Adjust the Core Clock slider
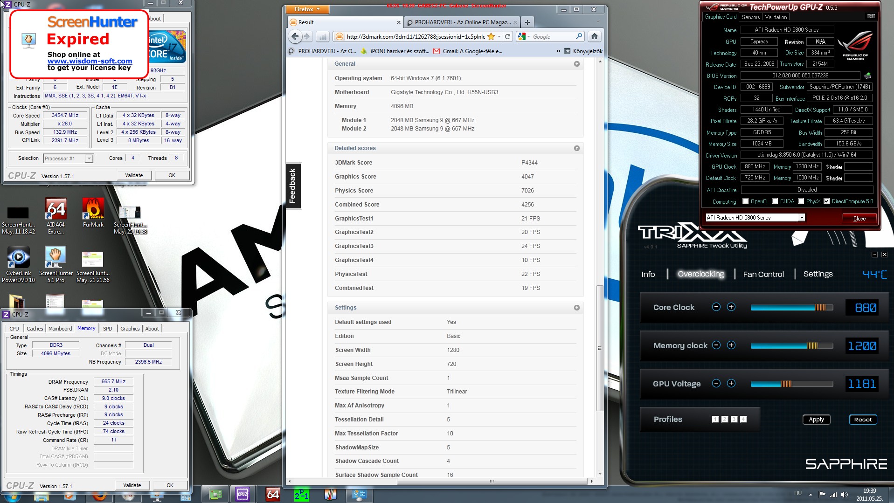Screen dimensions: 894x503 pos(791,307)
